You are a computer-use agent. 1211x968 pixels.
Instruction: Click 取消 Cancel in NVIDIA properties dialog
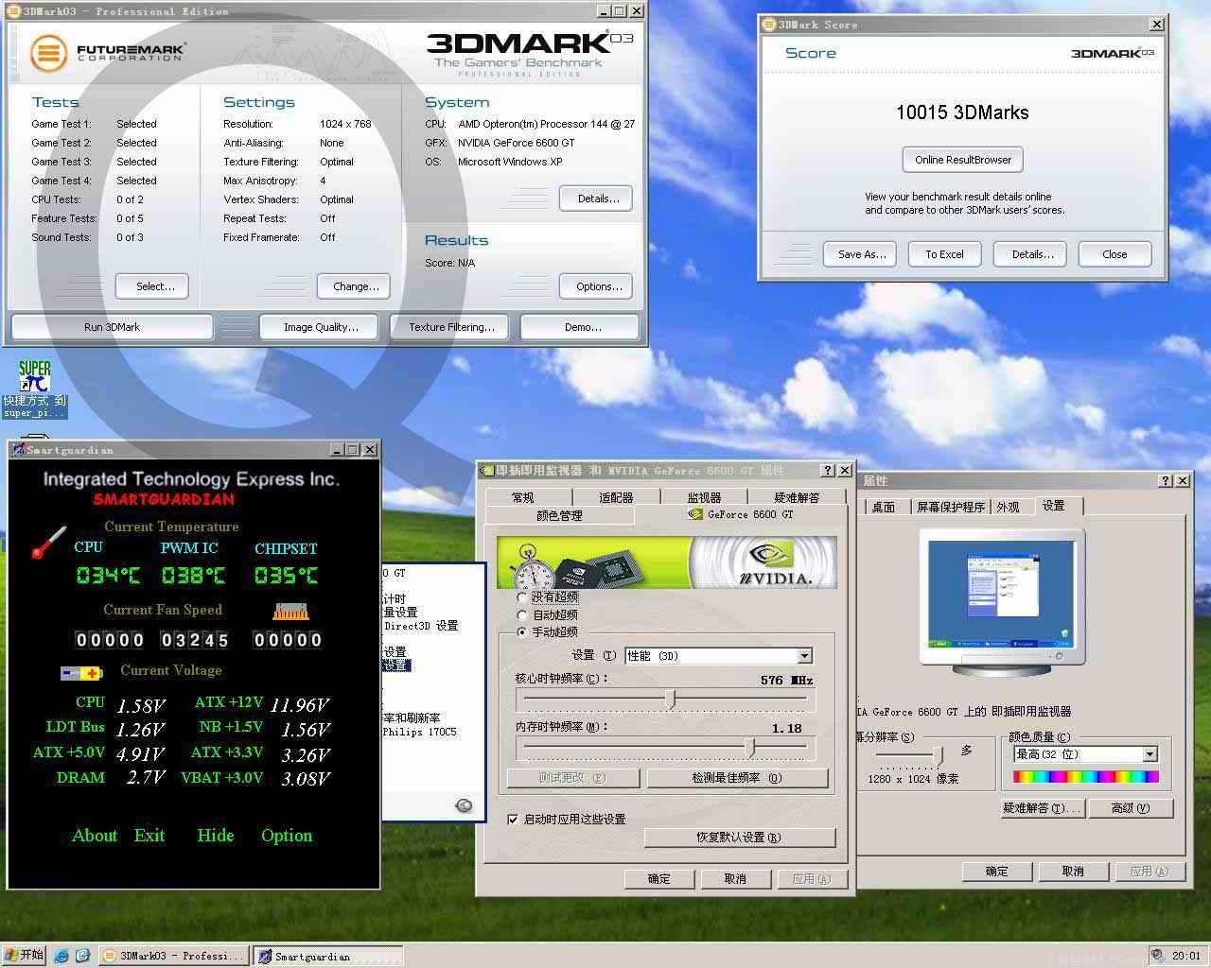735,879
